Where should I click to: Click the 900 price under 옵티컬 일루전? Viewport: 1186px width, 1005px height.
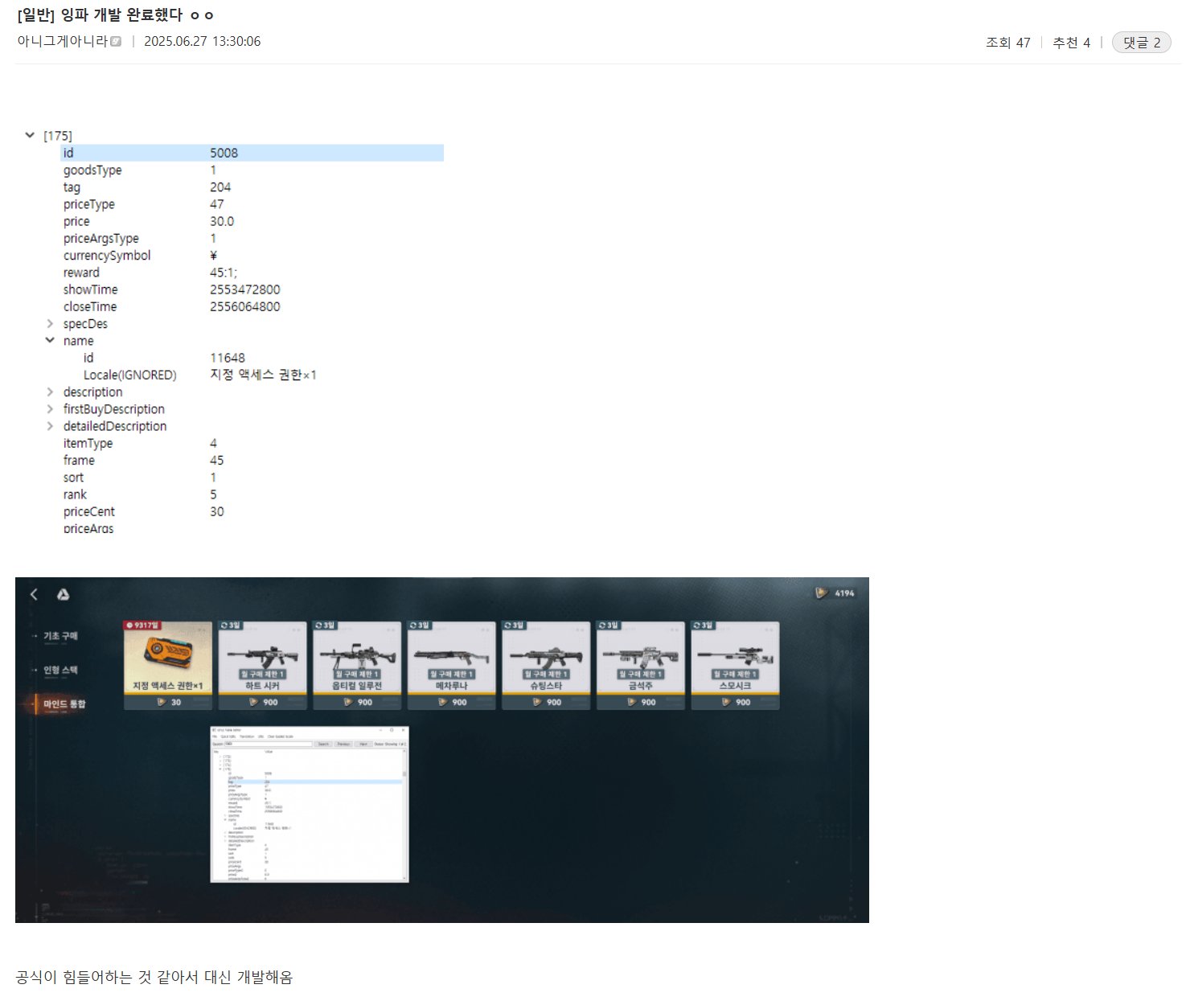pos(365,703)
